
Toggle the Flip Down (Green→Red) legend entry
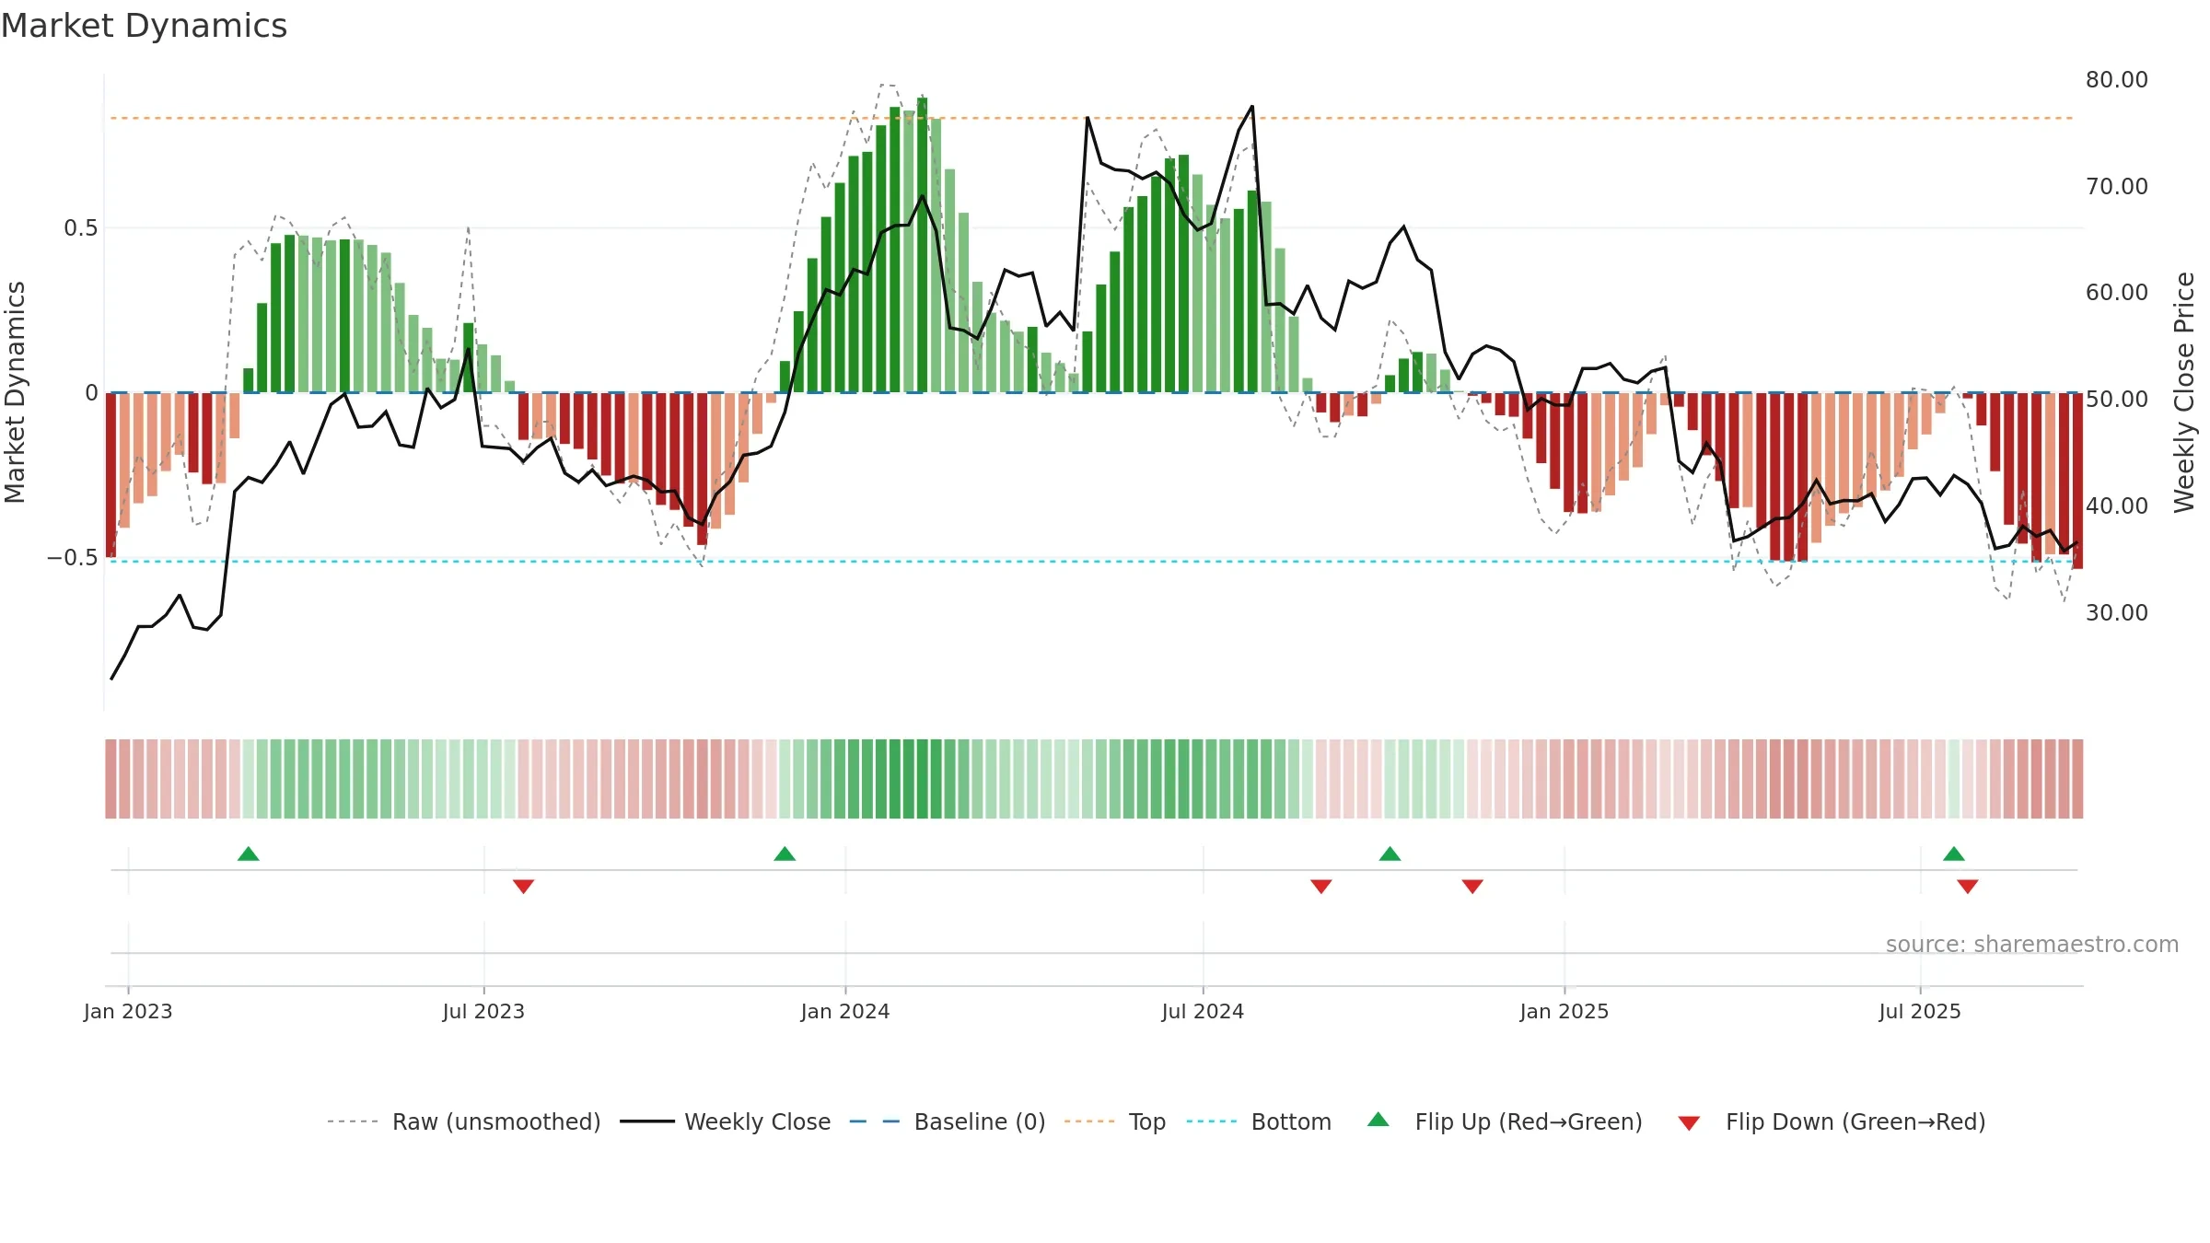(x=1831, y=1121)
